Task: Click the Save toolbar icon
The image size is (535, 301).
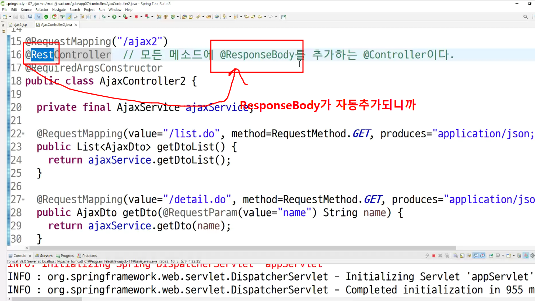Action: coord(15,17)
